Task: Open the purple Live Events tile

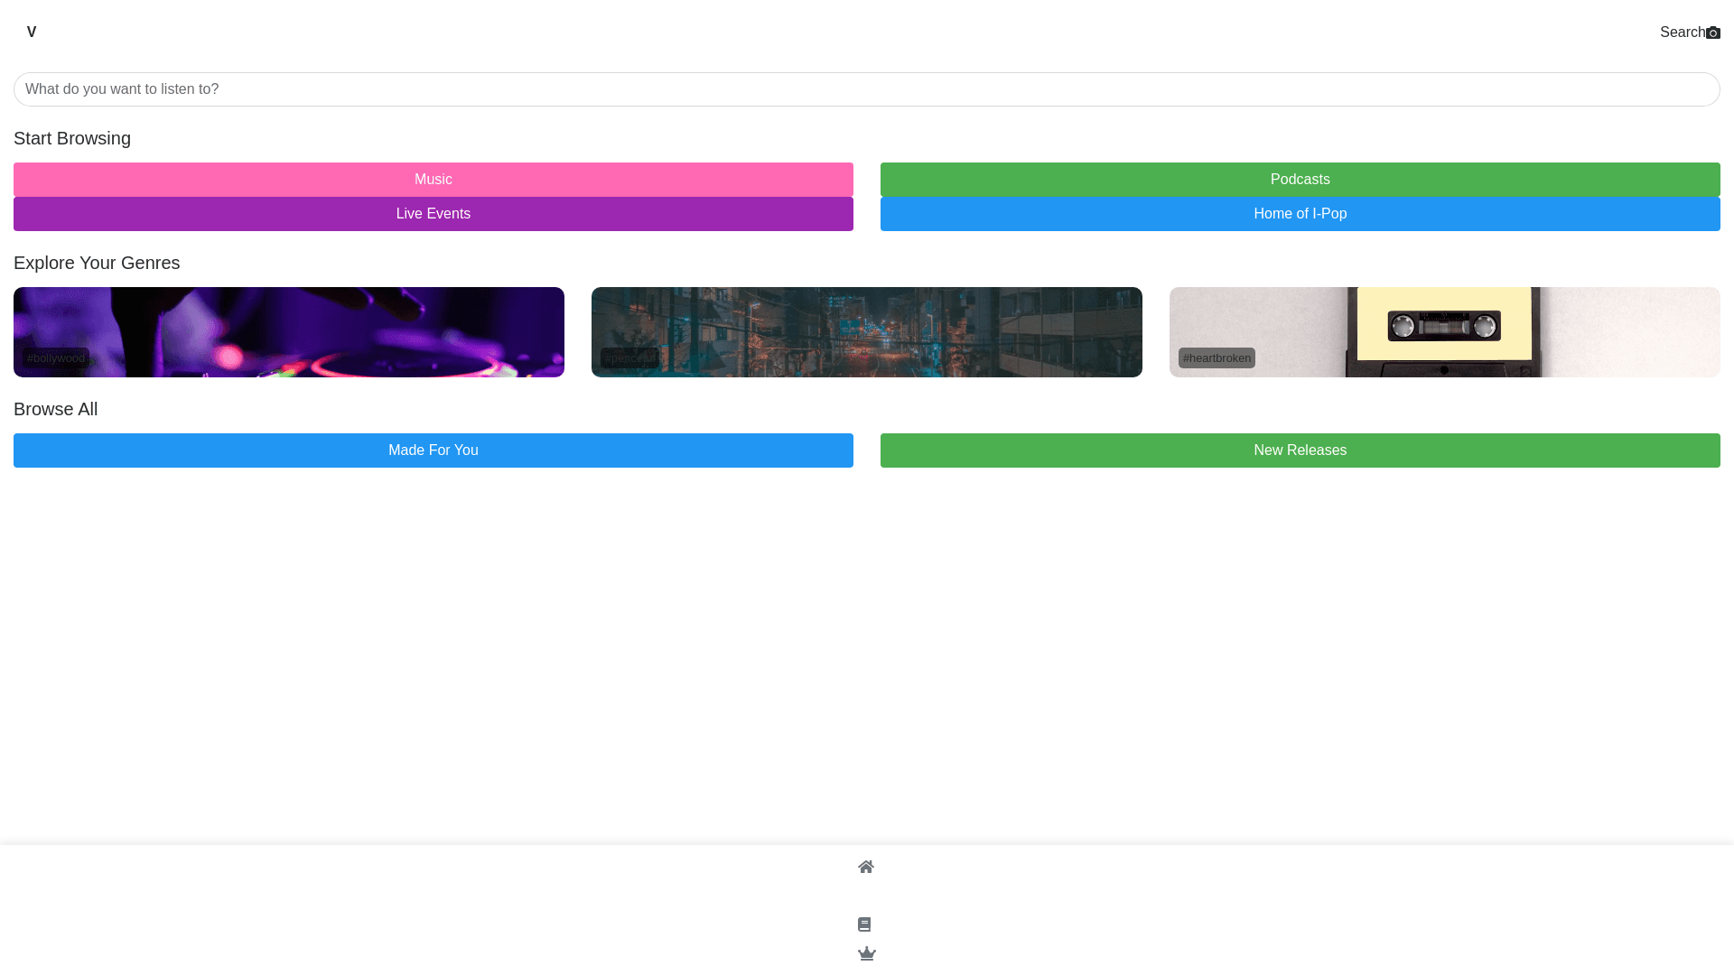Action: (x=433, y=214)
